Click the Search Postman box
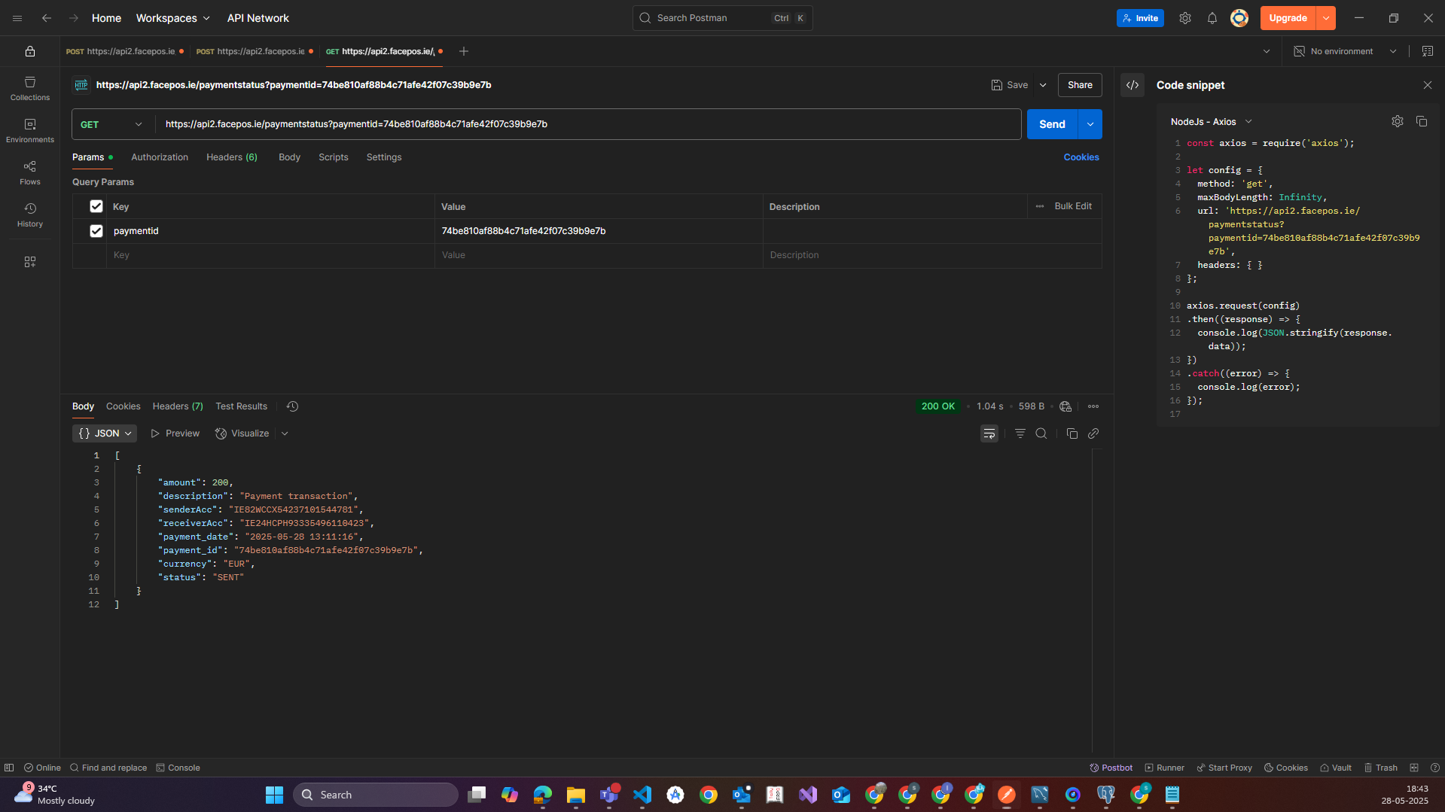The height and width of the screenshot is (812, 1445). point(723,18)
